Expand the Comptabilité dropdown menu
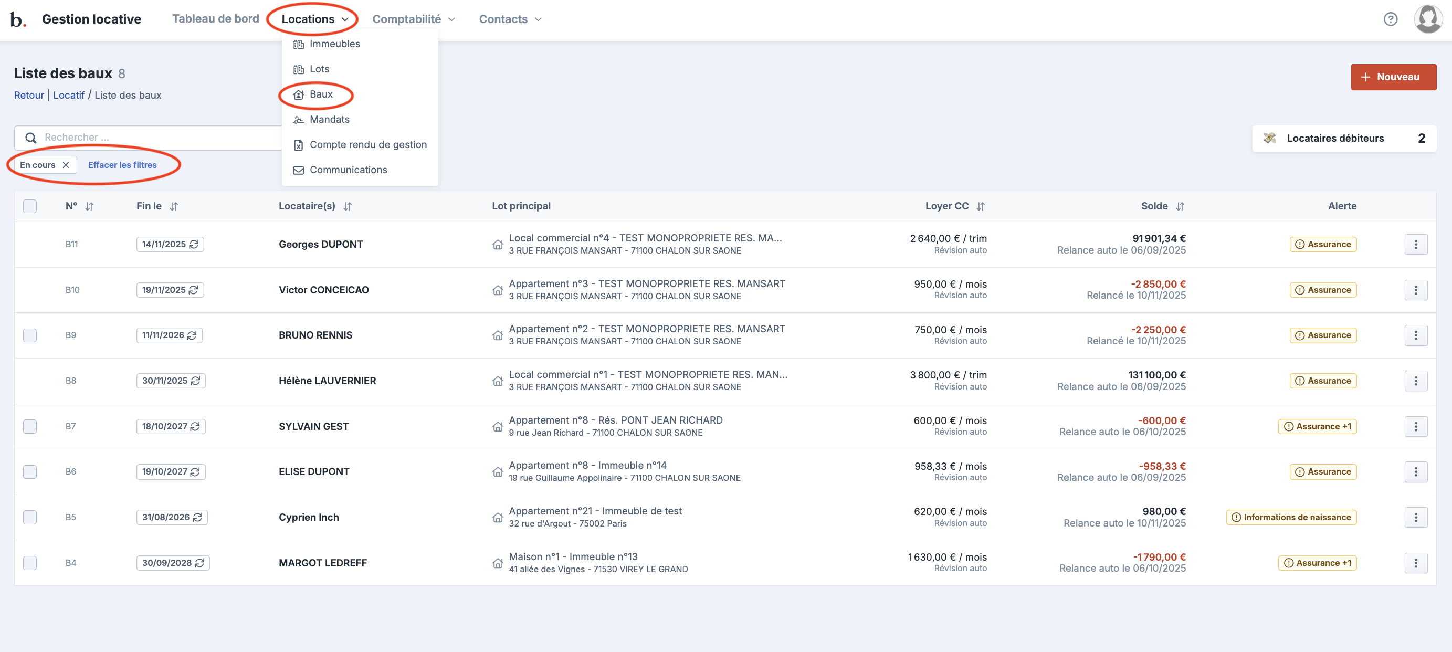Viewport: 1452px width, 652px height. pos(413,19)
